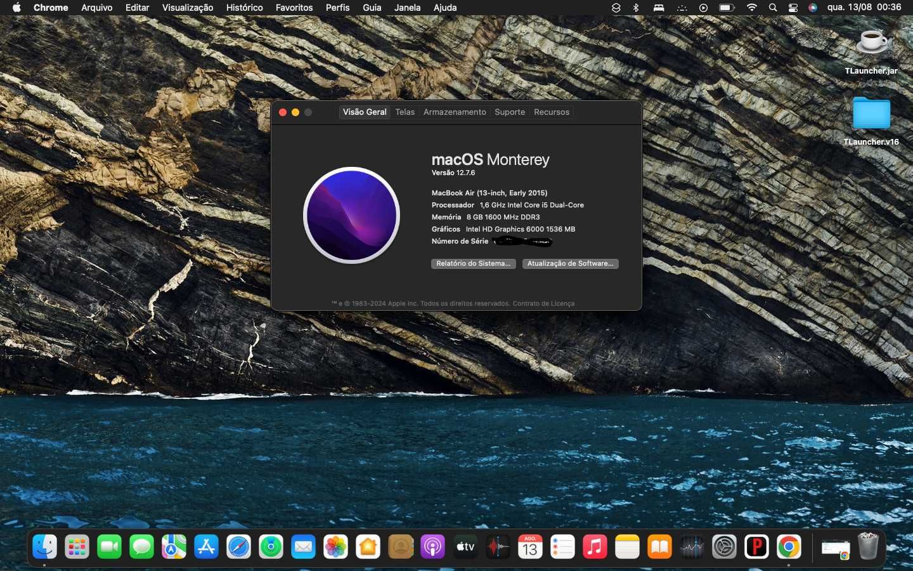Open Contacts app in the Dock
Screen dimensions: 913x571
pos(401,547)
